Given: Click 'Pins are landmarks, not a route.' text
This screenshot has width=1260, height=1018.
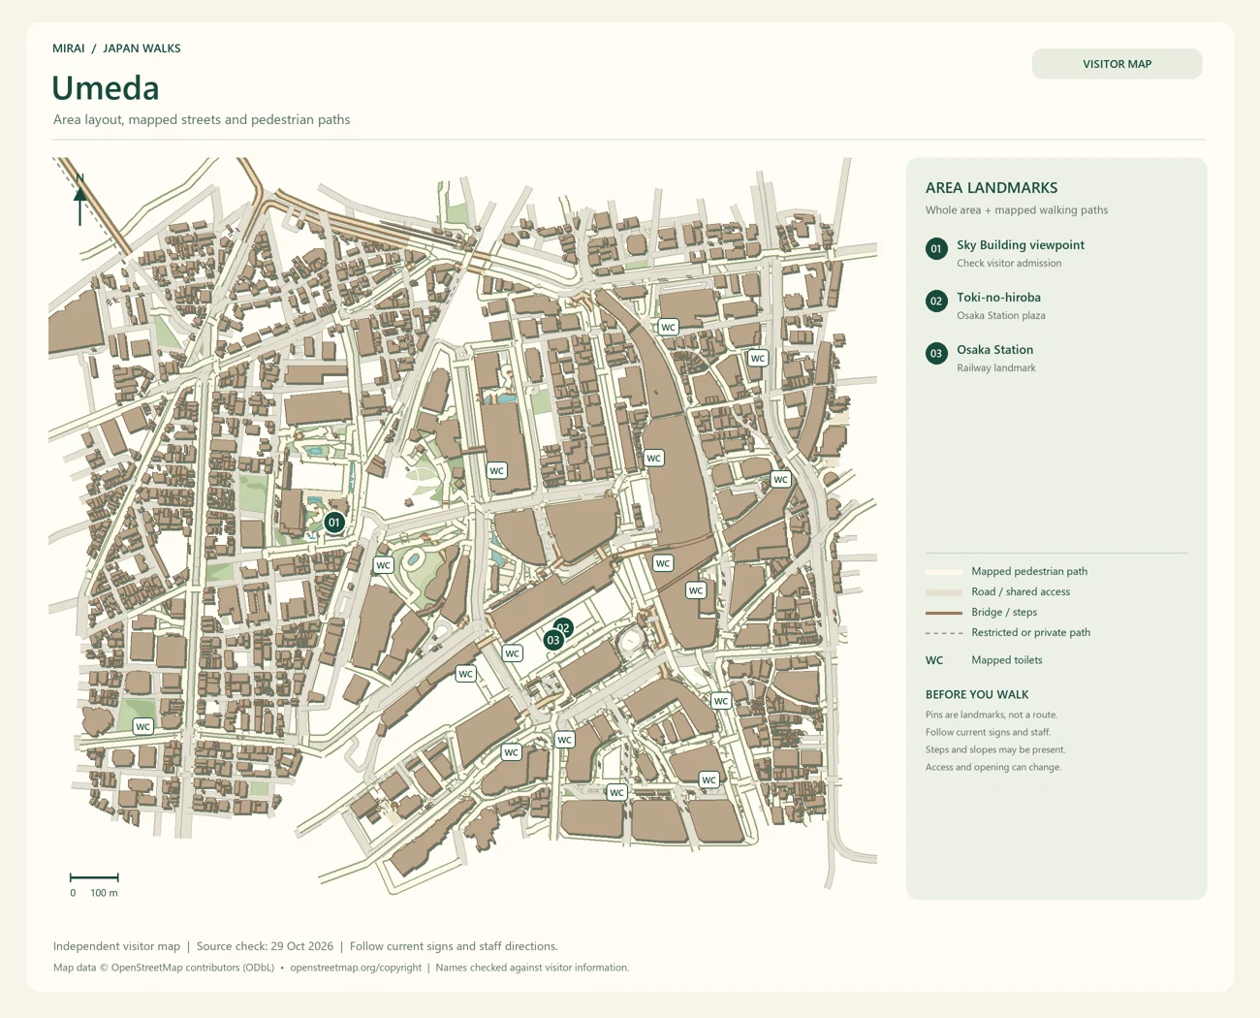Looking at the screenshot, I should [x=992, y=715].
